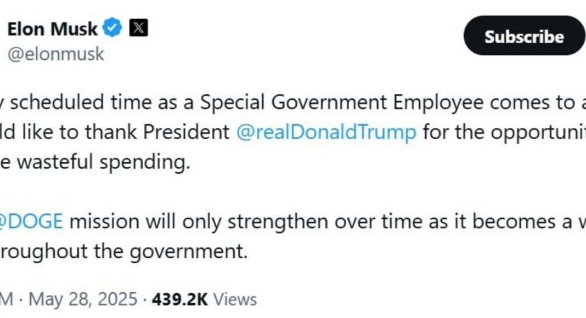The height and width of the screenshot is (318, 586).
Task: Open the @realDonaldTrump mention link
Action: [x=326, y=133]
